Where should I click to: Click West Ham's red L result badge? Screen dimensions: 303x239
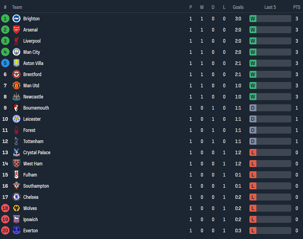point(253,164)
